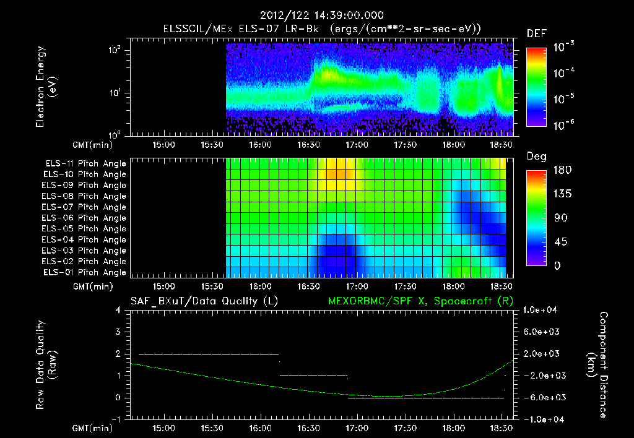Click 17:00 tick label under spectrogram panel

coord(357,145)
